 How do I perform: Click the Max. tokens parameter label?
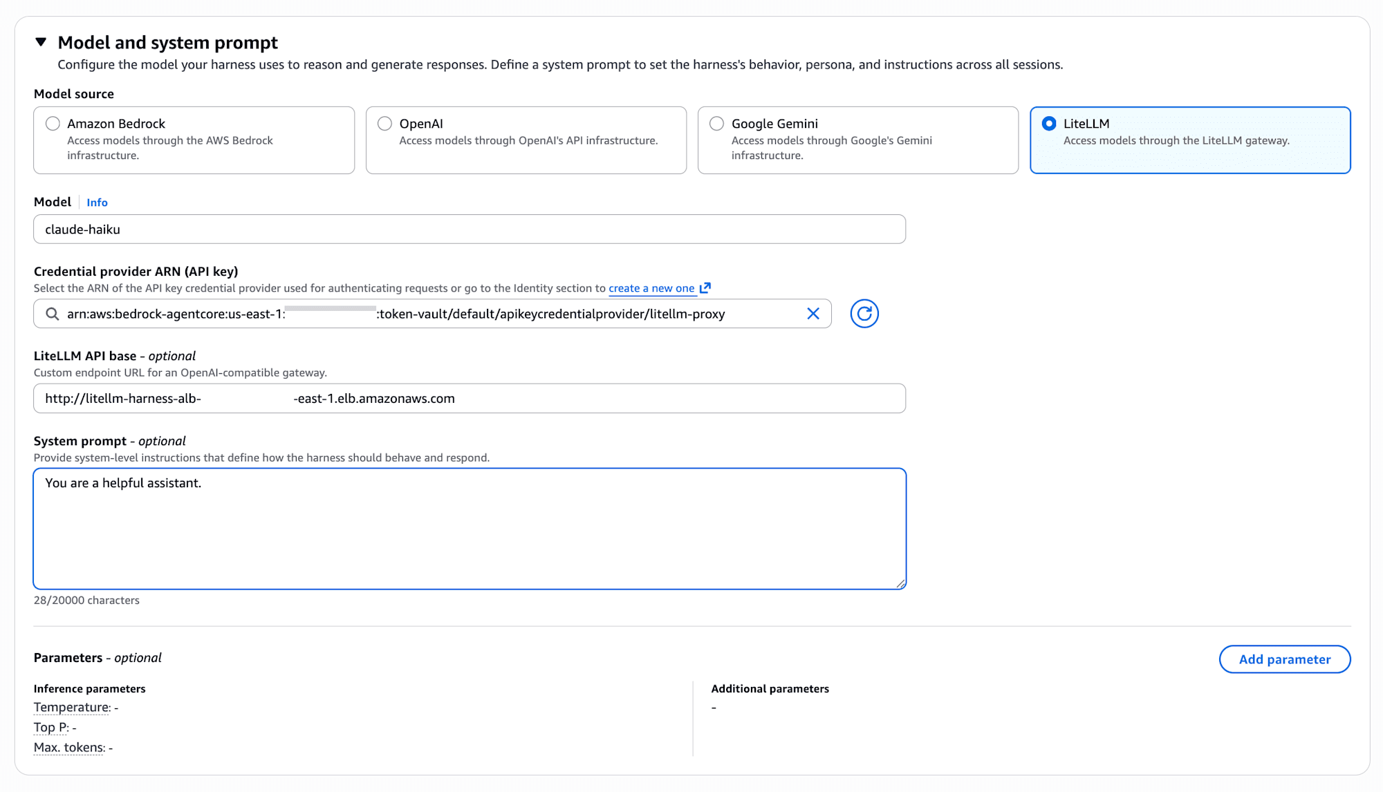pos(69,747)
